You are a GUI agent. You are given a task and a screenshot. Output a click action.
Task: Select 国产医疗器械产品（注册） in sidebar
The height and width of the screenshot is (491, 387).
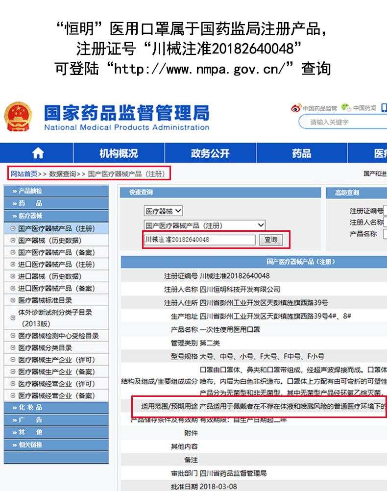pyautogui.click(x=56, y=228)
